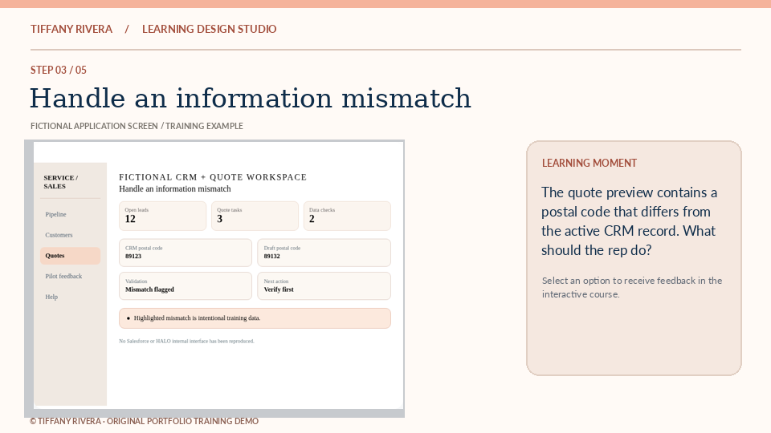
Task: Click the Quote tasks card showing 3
Action: click(255, 216)
